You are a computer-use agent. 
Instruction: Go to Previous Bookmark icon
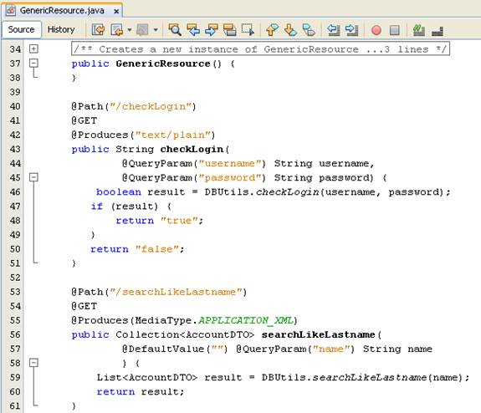(272, 30)
